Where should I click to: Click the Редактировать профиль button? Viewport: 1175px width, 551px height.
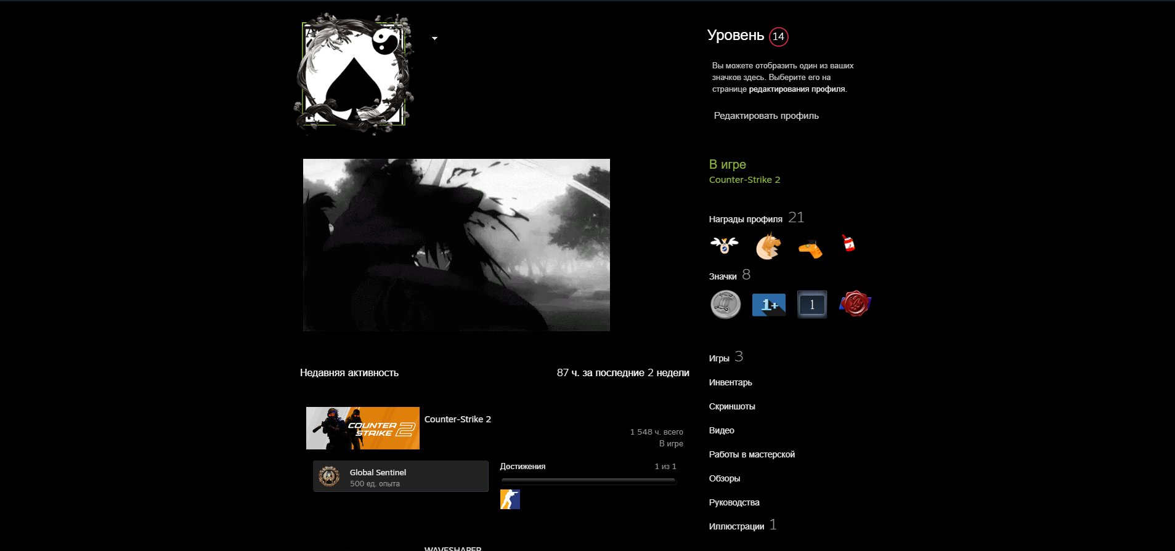(x=766, y=116)
